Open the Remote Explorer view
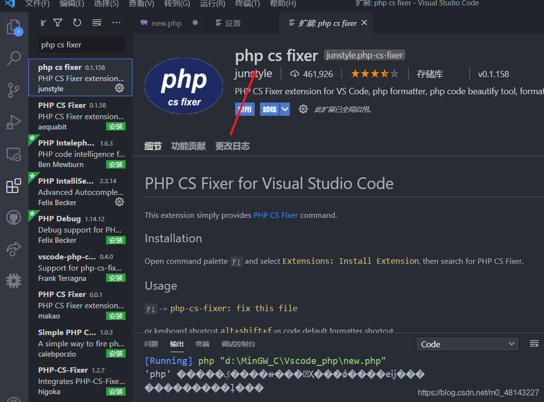Screen dimensions: 544x402 (14, 154)
